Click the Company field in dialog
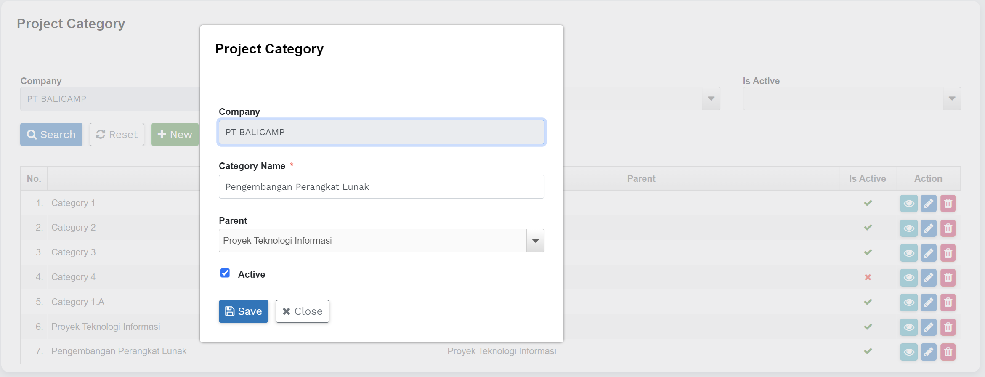Image resolution: width=985 pixels, height=377 pixels. (381, 132)
